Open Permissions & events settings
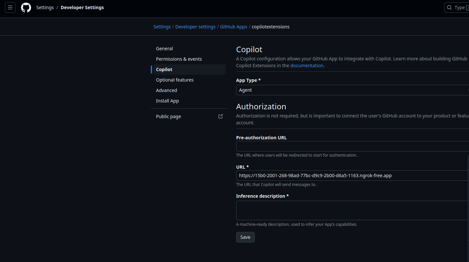The height and width of the screenshot is (262, 469). [179, 59]
